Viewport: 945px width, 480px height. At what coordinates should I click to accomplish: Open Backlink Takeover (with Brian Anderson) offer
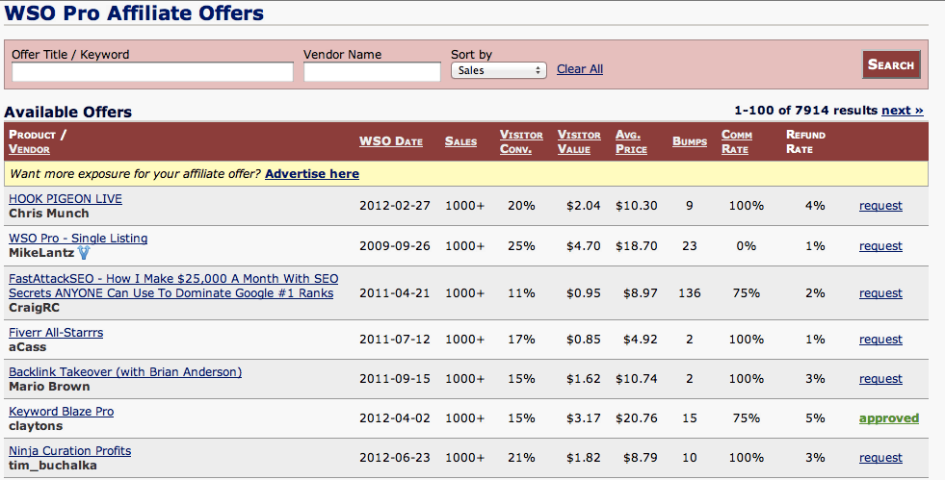[125, 371]
